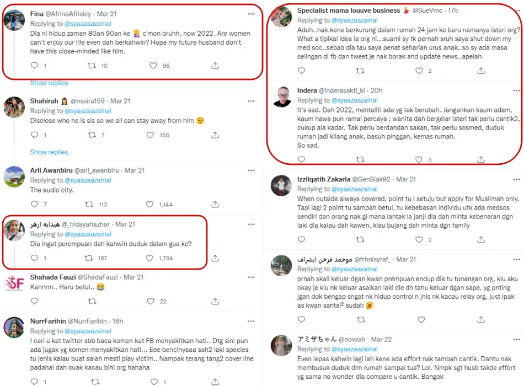This screenshot has width=524, height=386.
Task: Share Arli Awanbiru's 'The audio city' tweet
Action: tap(215, 205)
